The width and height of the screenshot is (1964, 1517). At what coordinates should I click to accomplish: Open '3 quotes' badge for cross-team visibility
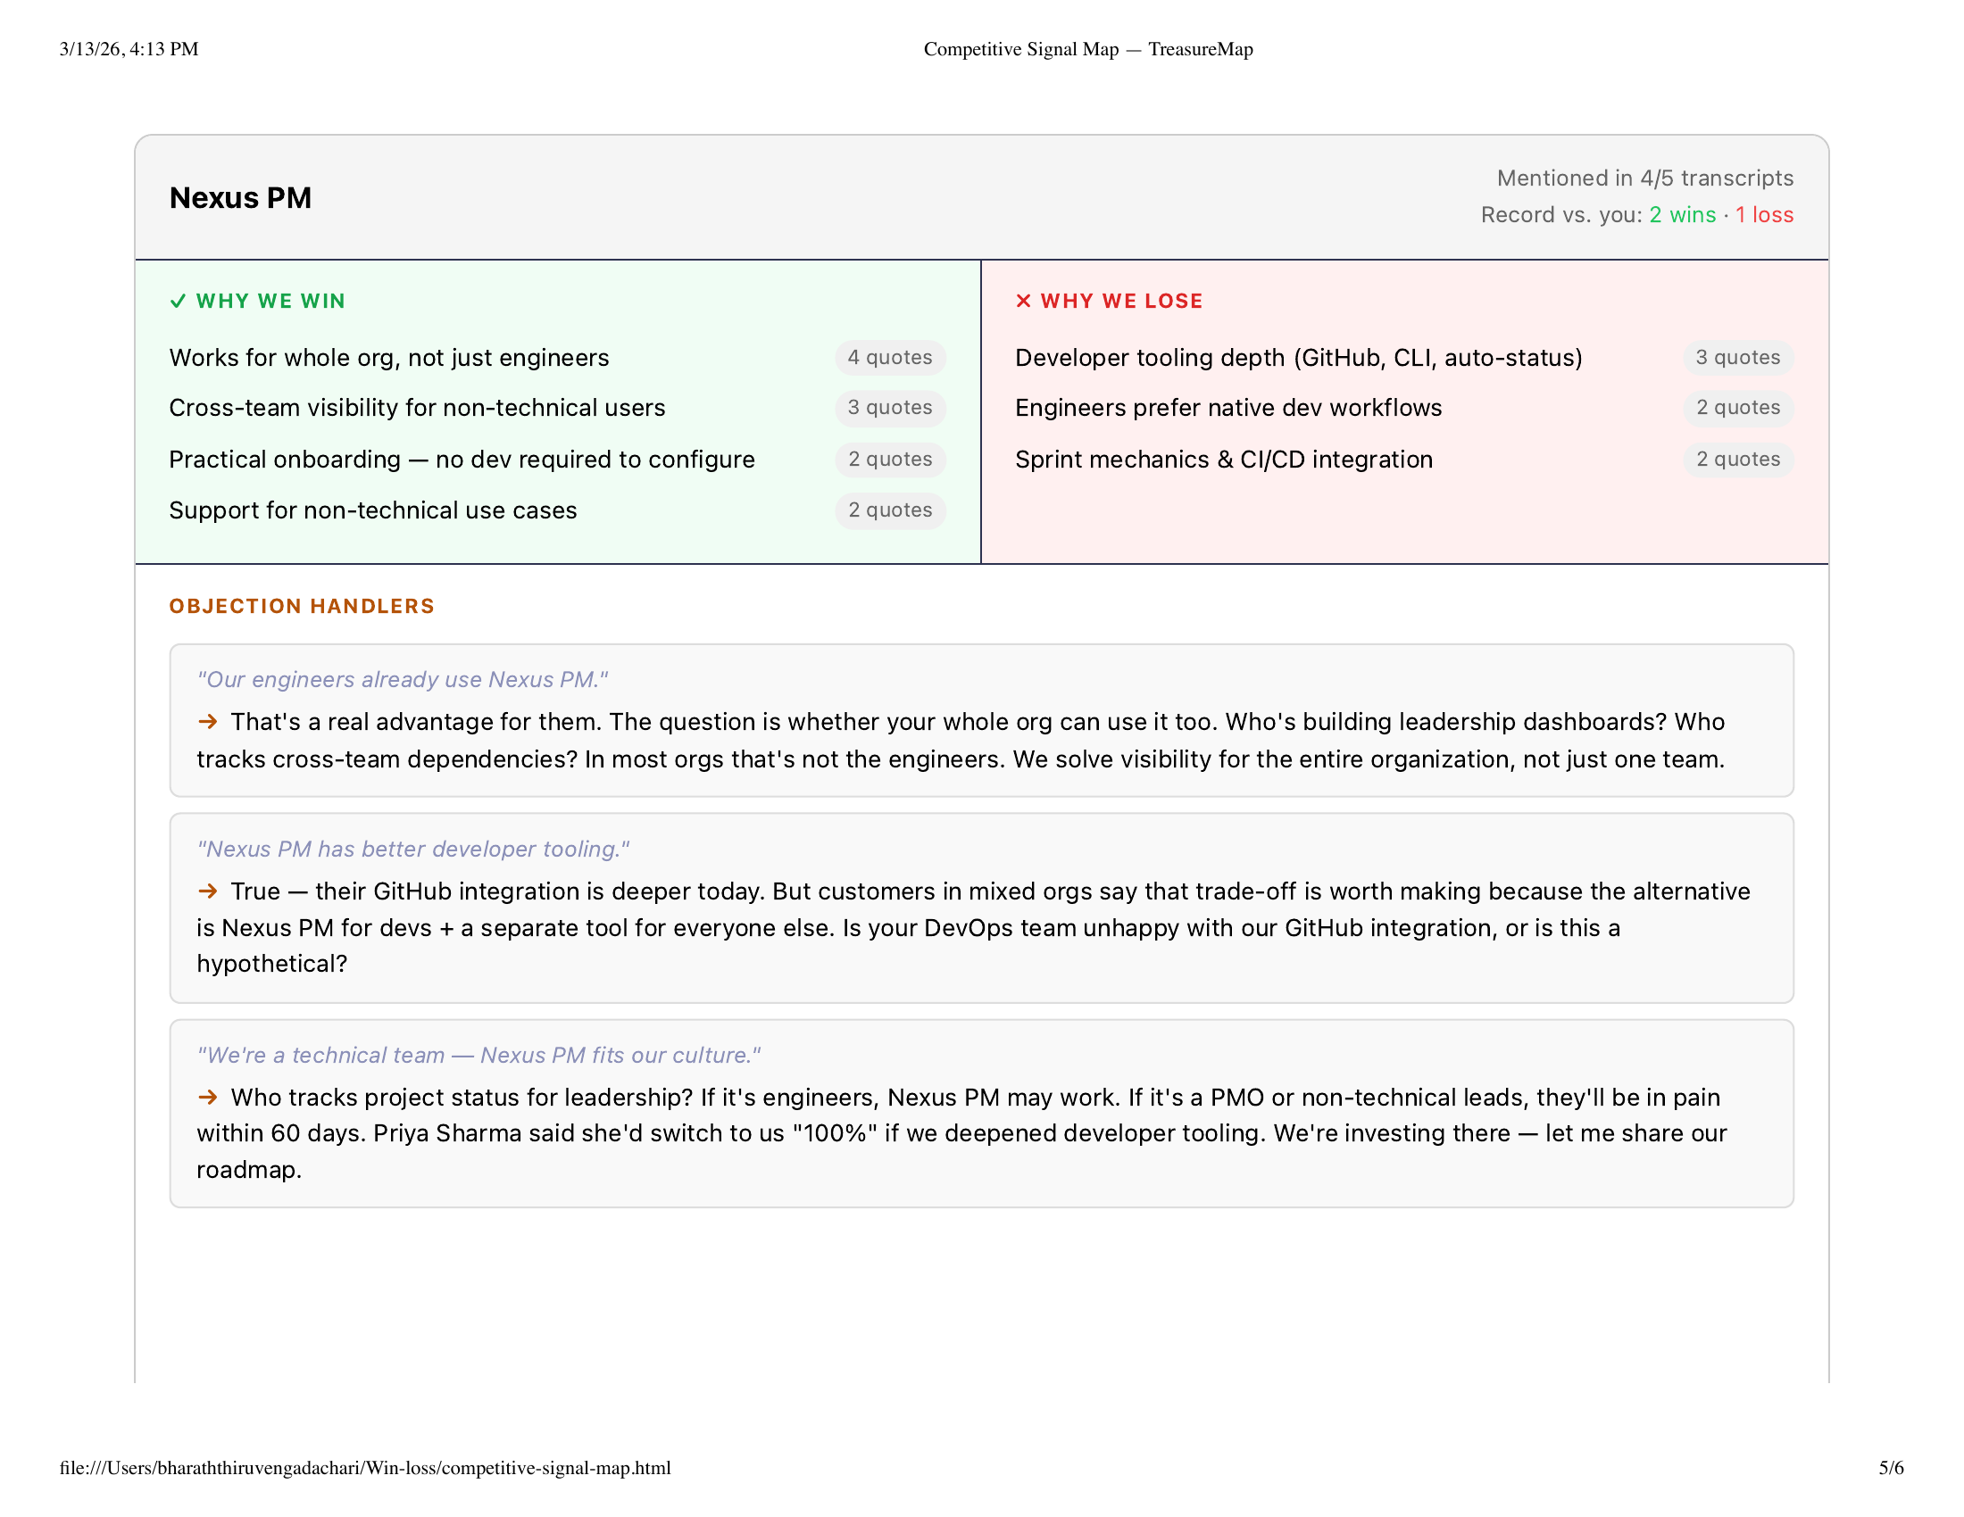889,408
